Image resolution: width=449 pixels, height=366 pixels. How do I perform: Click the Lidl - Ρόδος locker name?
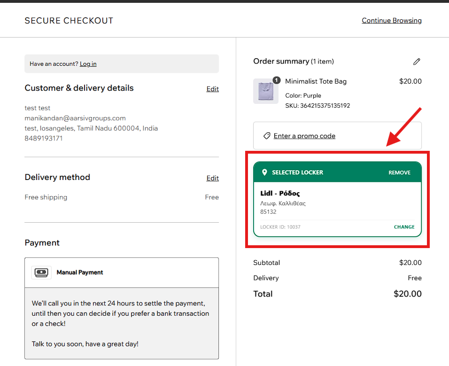tap(280, 193)
